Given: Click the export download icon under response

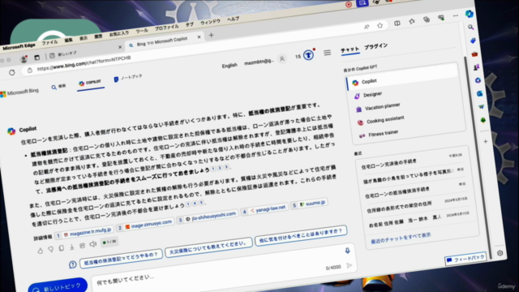Looking at the screenshot, I should [x=72, y=247].
